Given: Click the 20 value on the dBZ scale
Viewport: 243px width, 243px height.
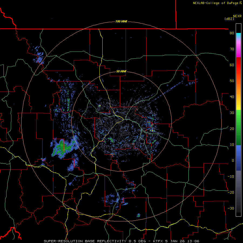Looking at the screenshot, I should click(232, 129).
